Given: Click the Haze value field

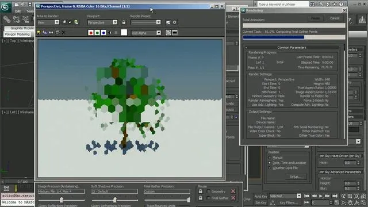Looking at the screenshot, I should pyautogui.click(x=350, y=163).
